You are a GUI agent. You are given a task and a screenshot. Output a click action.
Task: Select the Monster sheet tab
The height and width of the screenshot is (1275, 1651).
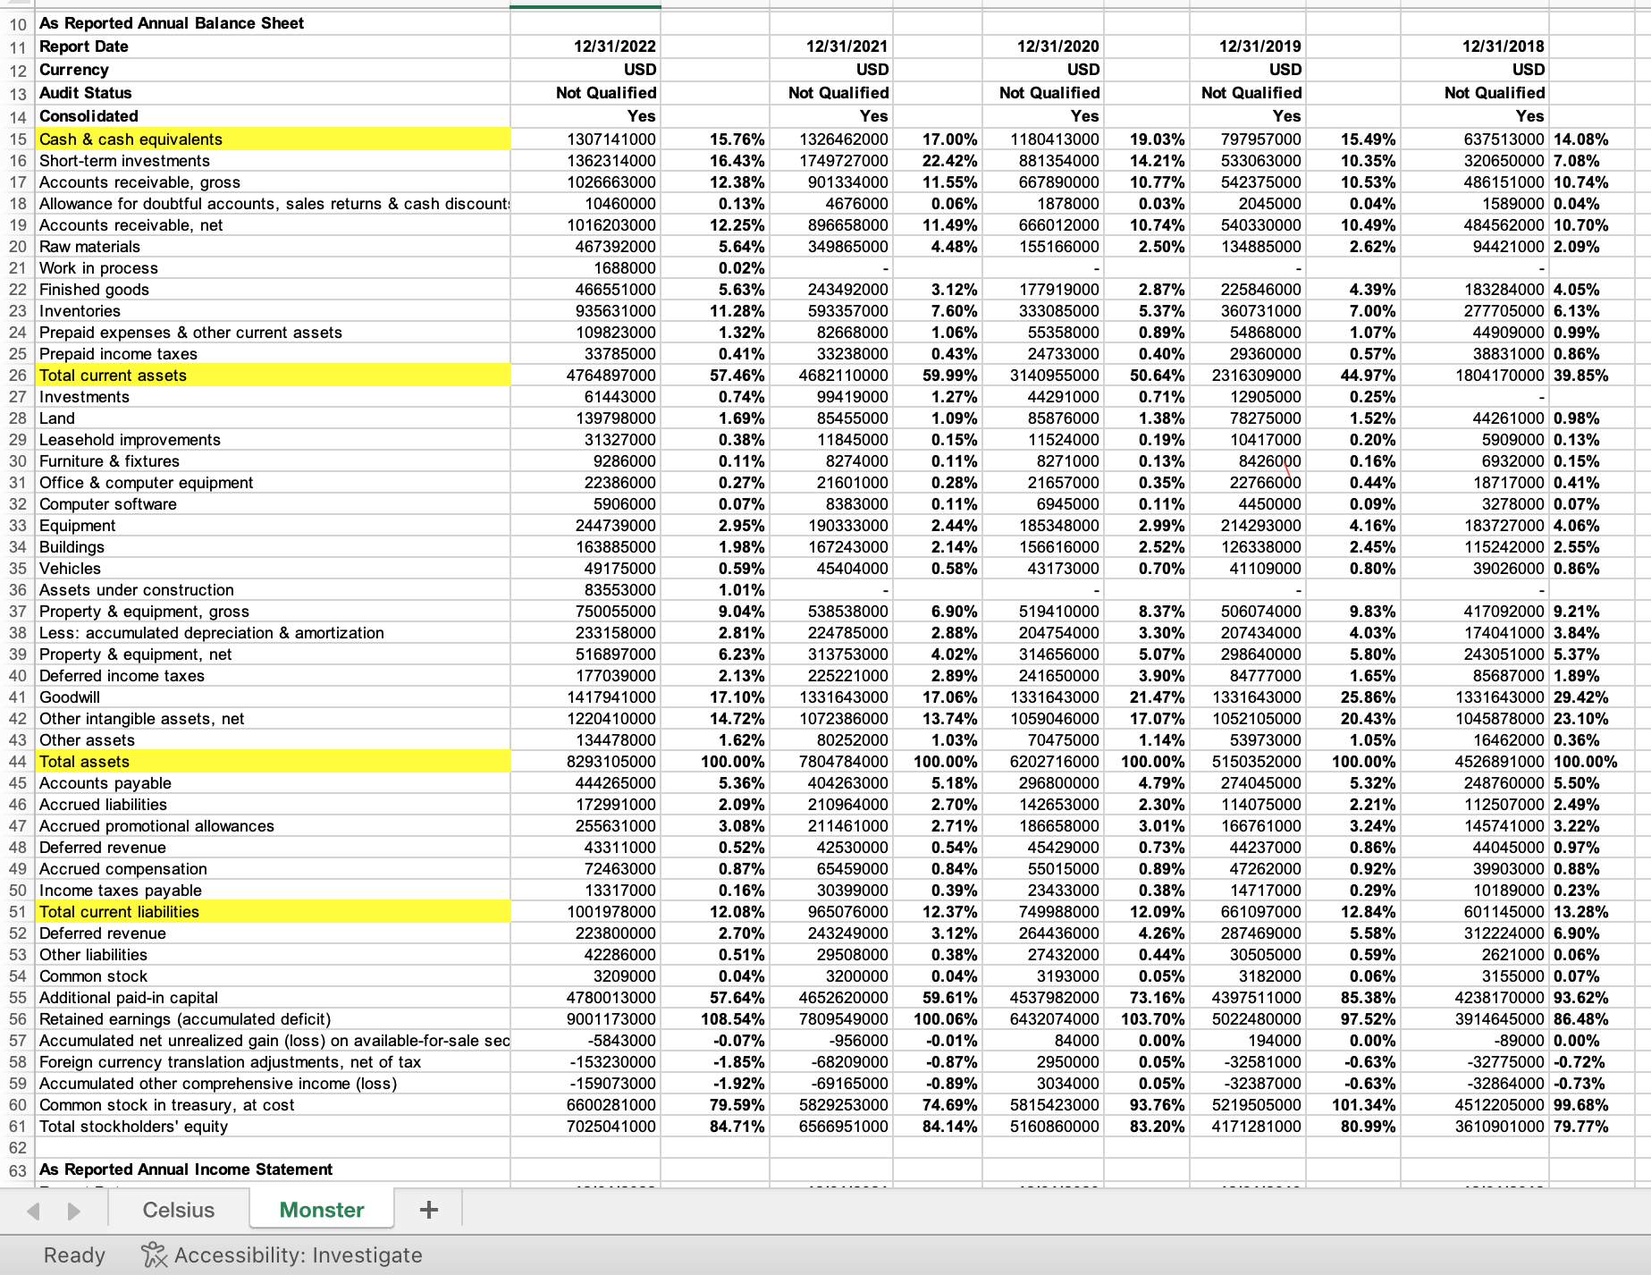[x=322, y=1210]
